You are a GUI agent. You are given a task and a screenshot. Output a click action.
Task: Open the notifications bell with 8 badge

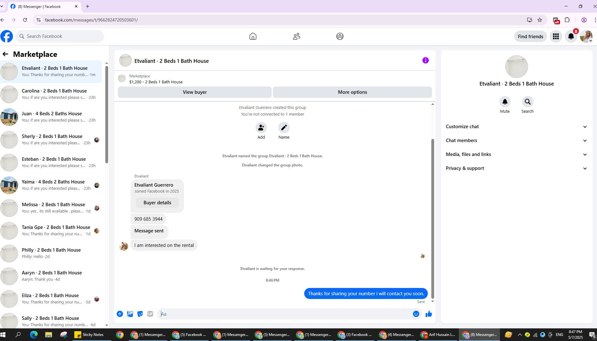point(571,36)
